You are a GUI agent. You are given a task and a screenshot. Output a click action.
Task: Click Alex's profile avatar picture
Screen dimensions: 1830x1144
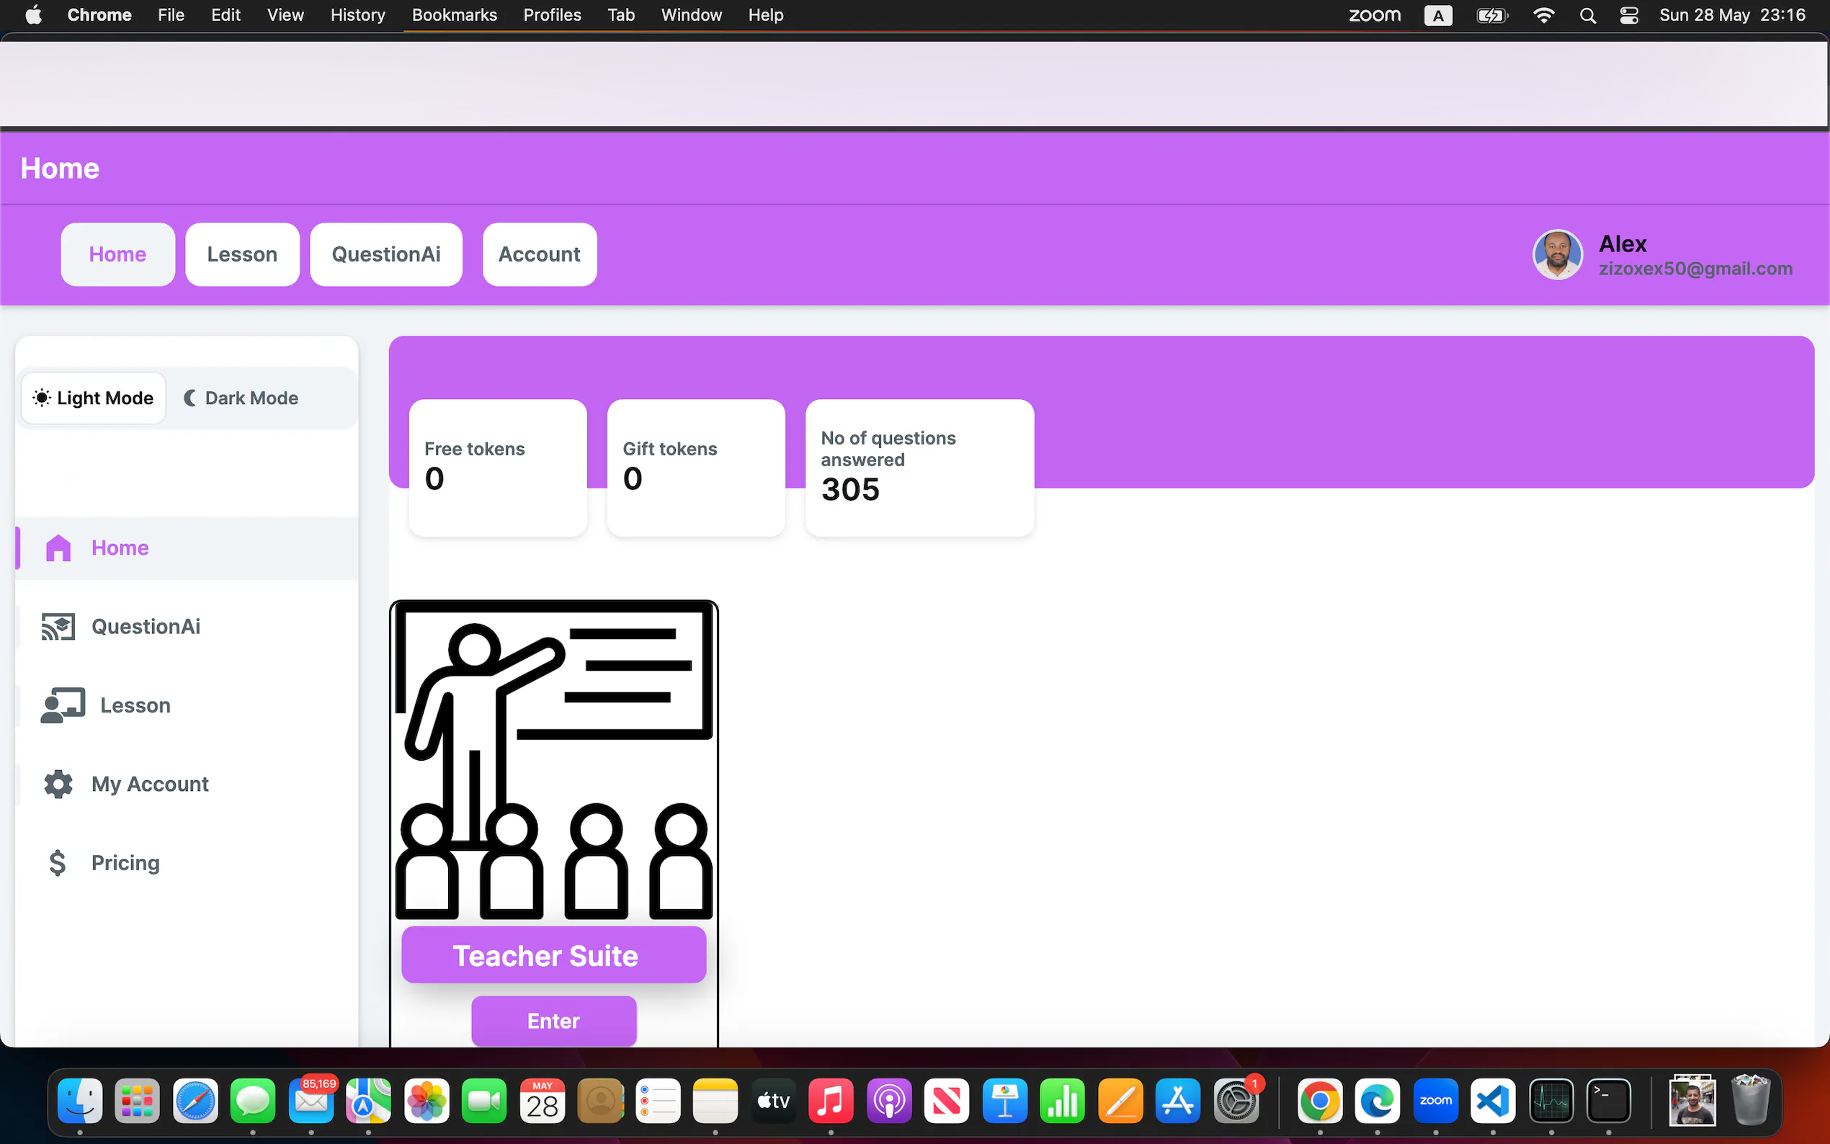tap(1558, 255)
